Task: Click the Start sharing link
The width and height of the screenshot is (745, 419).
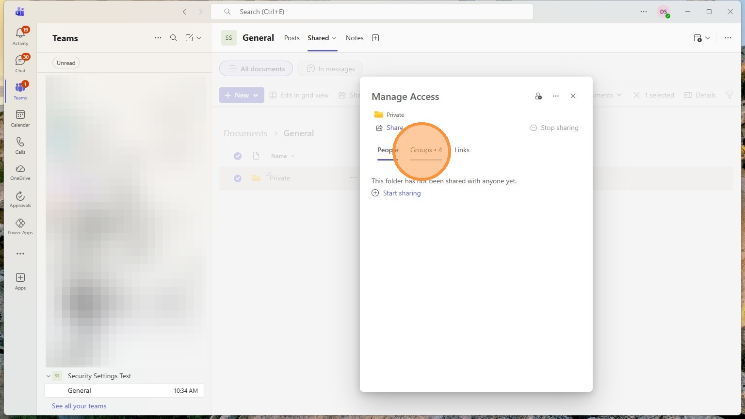Action: (402, 193)
